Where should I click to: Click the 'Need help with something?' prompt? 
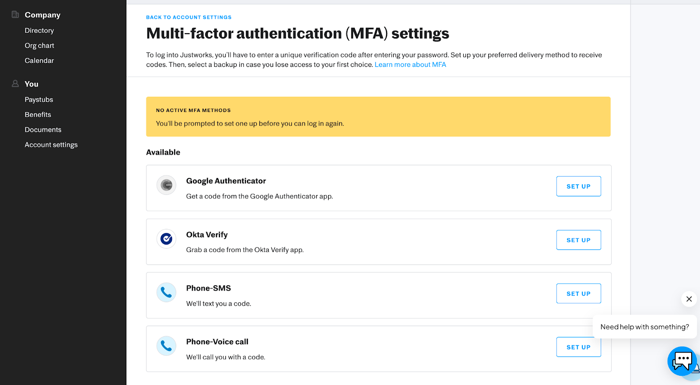pos(644,327)
